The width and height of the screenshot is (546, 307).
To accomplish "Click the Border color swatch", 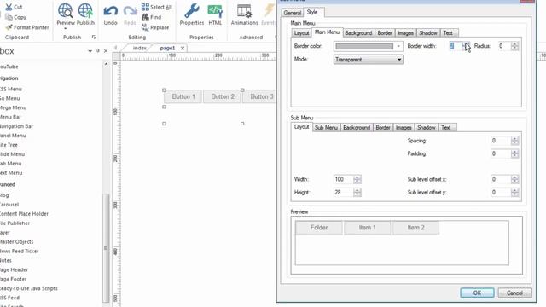I will pyautogui.click(x=364, y=46).
